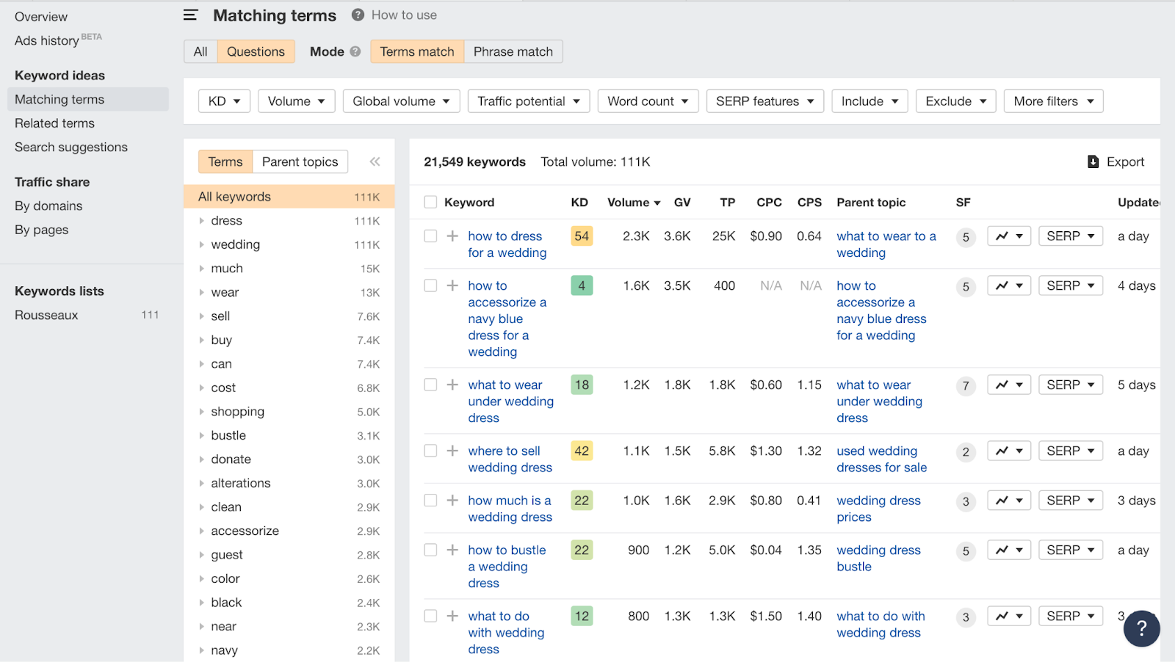Expand the SERP features filter dropdown
Image resolution: width=1175 pixels, height=662 pixels.
point(764,101)
